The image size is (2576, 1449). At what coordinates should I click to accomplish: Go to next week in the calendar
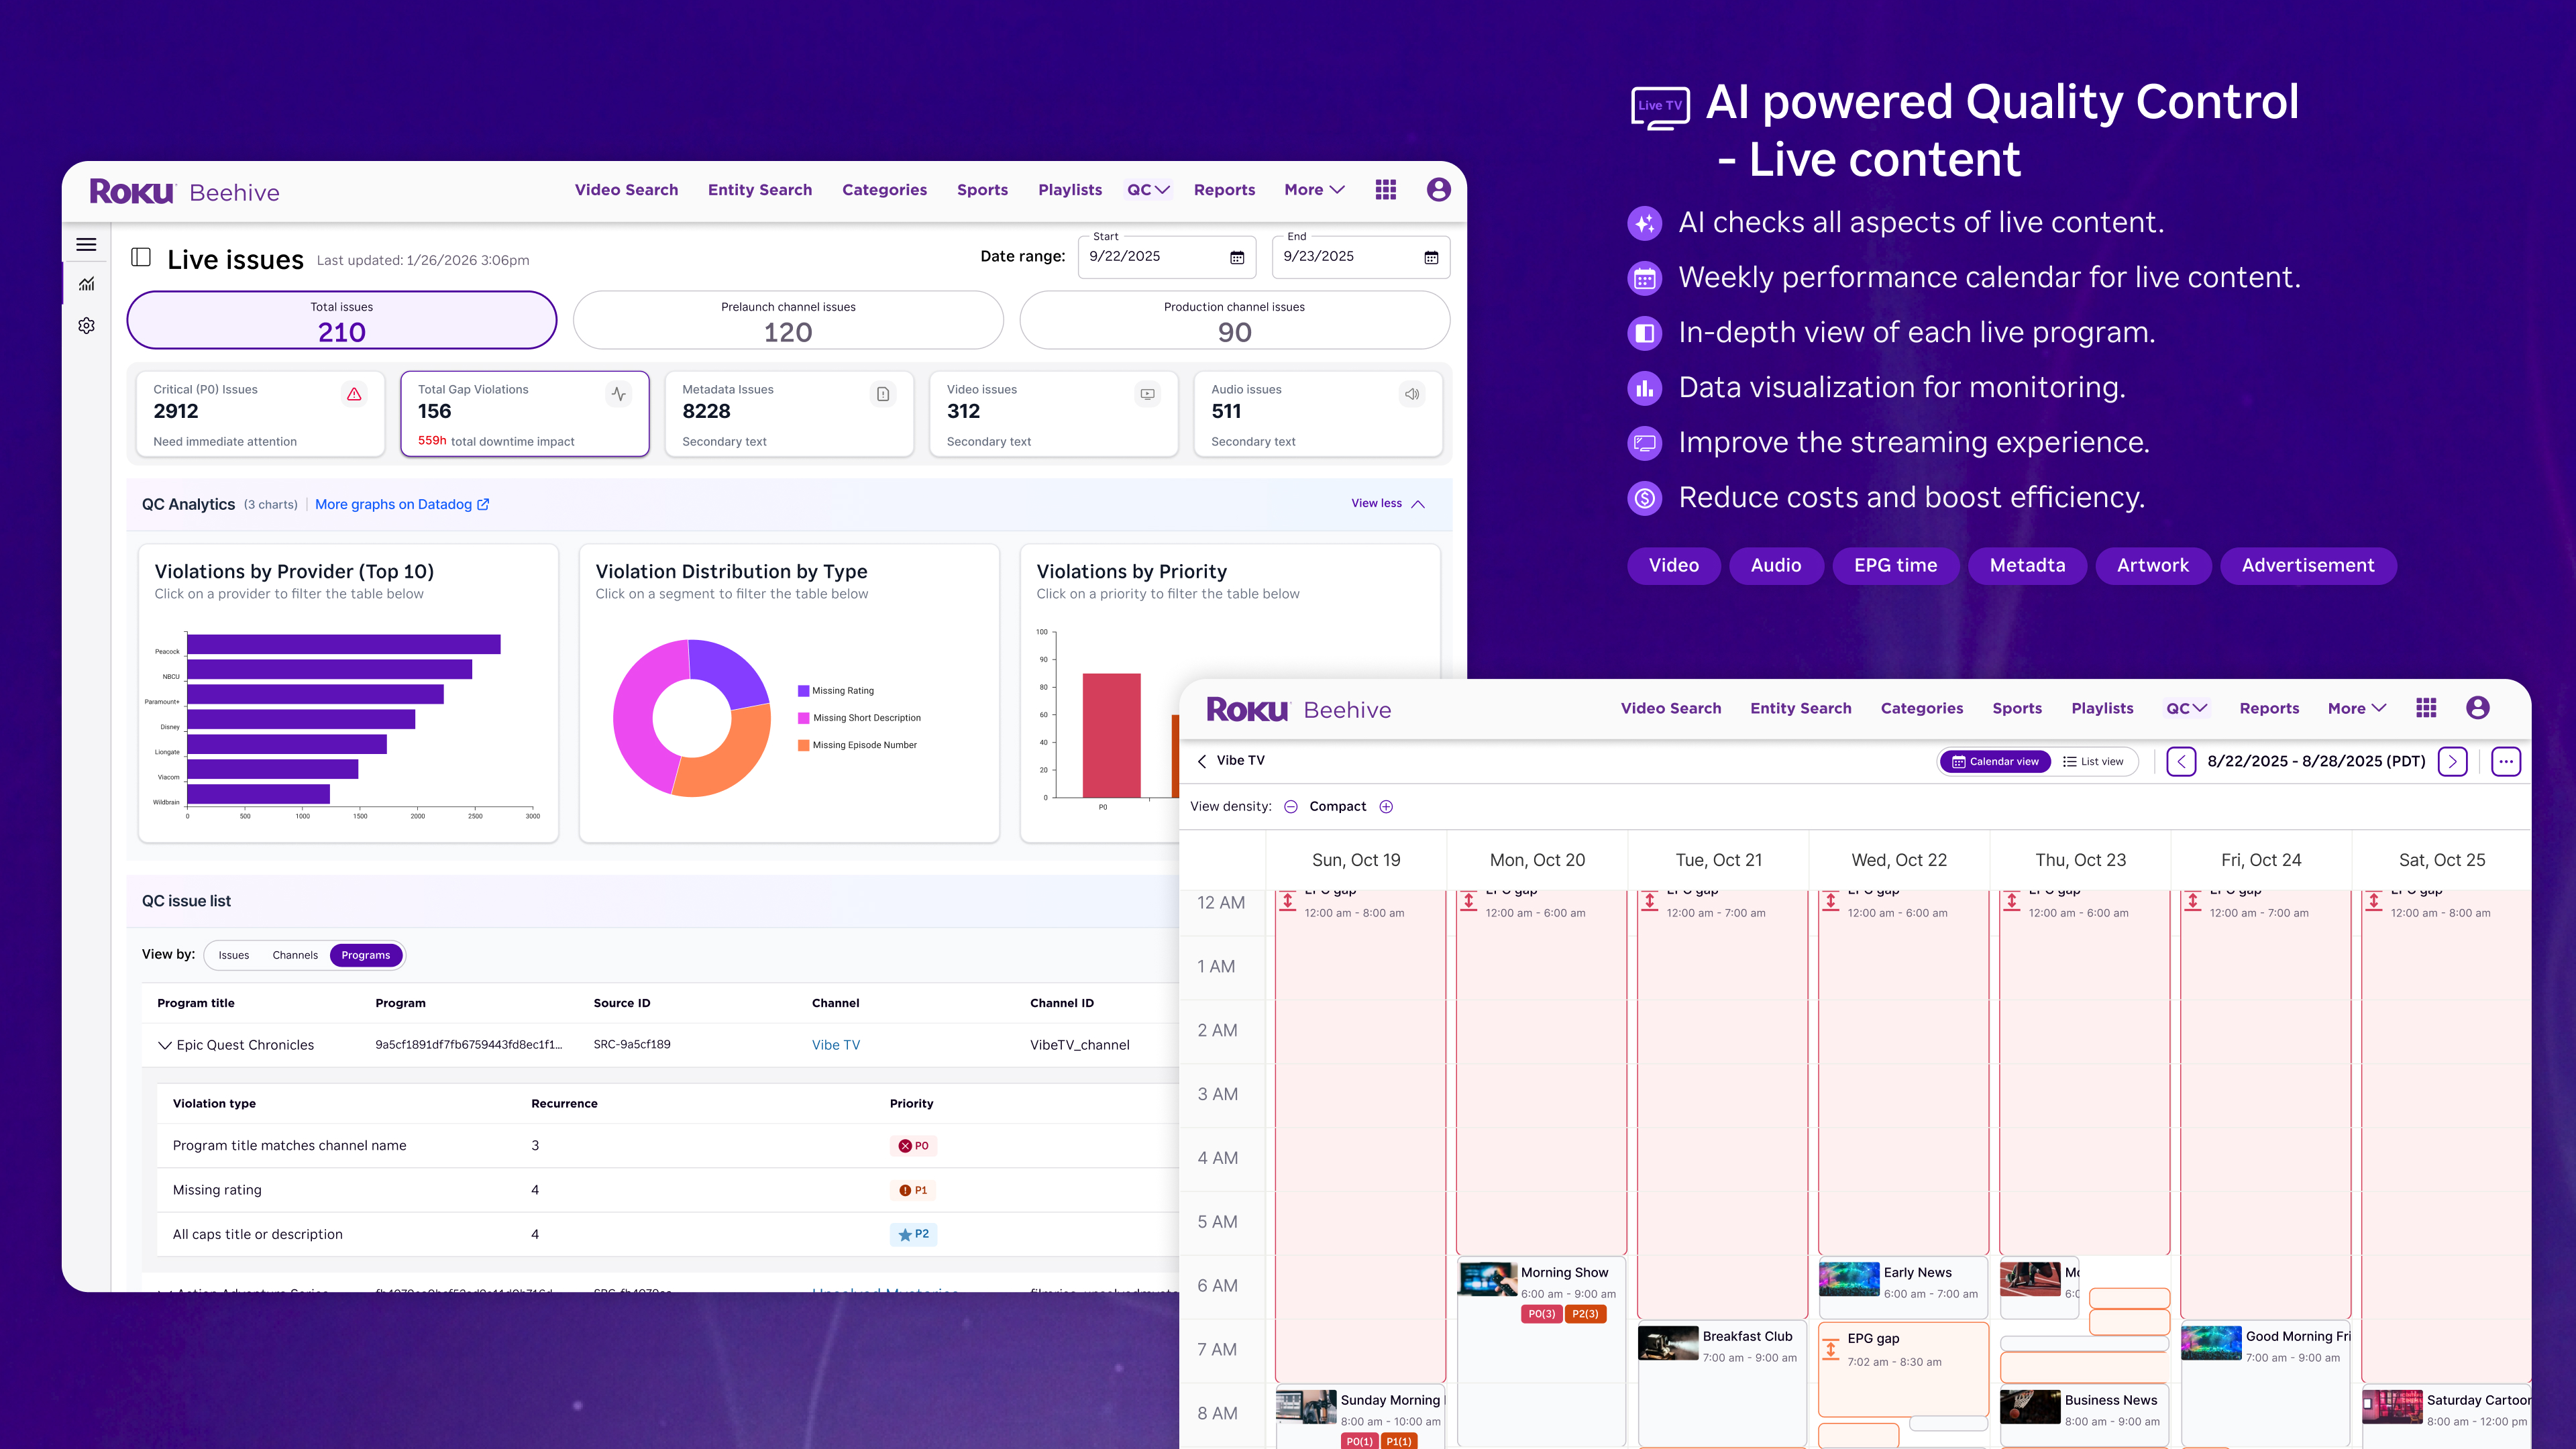pos(2452,762)
